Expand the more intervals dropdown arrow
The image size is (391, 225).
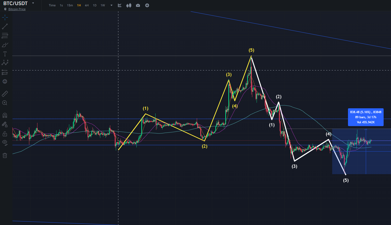[x=111, y=5]
